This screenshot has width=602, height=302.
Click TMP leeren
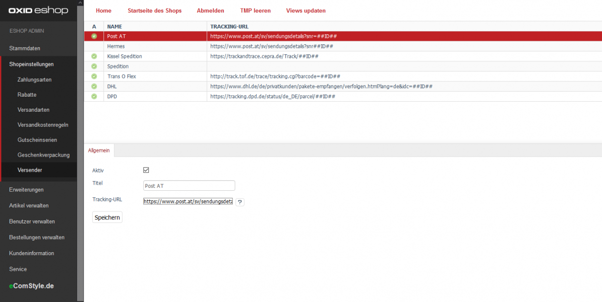click(x=255, y=11)
